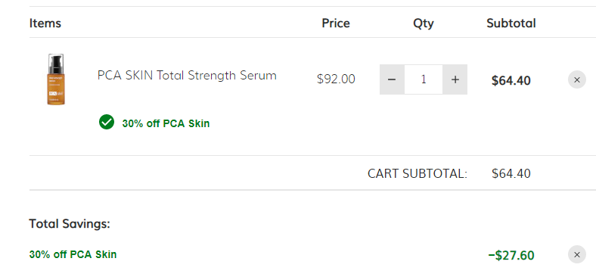
Task: Remove PCA SKIN serum from cart
Action: pyautogui.click(x=576, y=80)
